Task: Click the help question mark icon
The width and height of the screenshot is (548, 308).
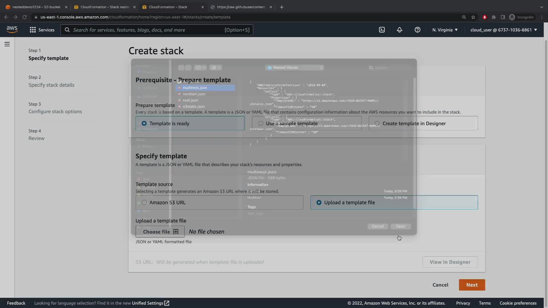Action: (x=417, y=30)
